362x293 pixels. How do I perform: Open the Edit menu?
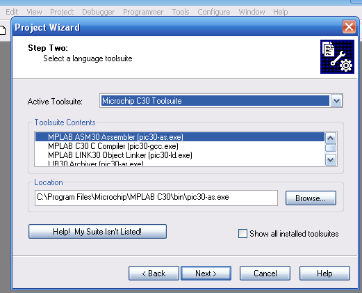click(12, 12)
